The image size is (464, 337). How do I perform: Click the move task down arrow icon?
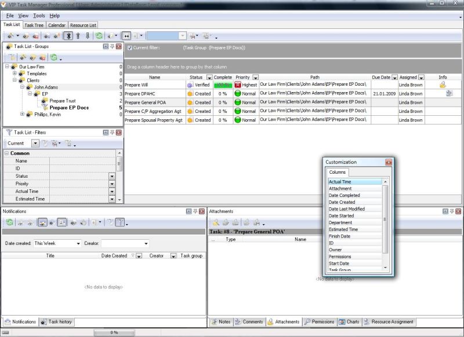pos(88,36)
